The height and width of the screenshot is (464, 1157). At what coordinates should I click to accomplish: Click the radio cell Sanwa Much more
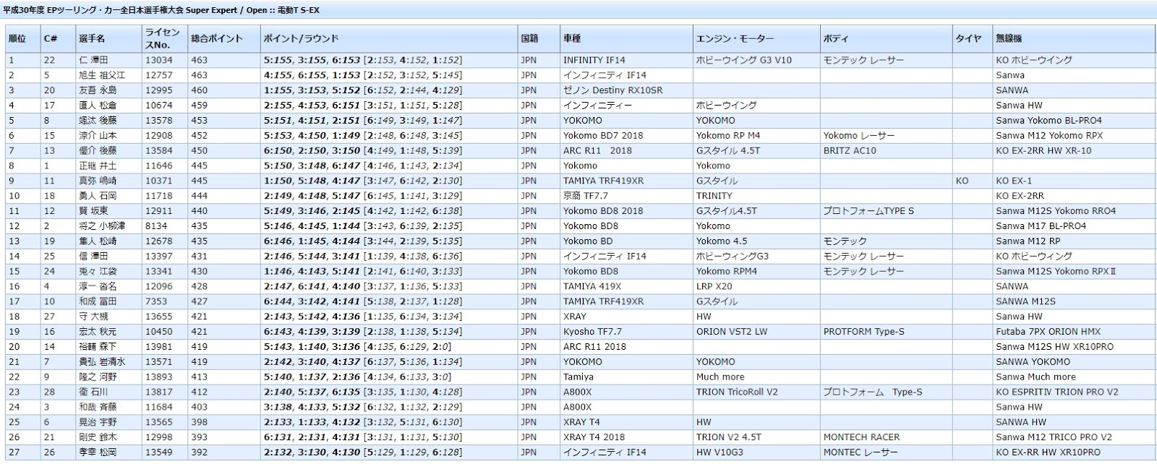[1036, 377]
